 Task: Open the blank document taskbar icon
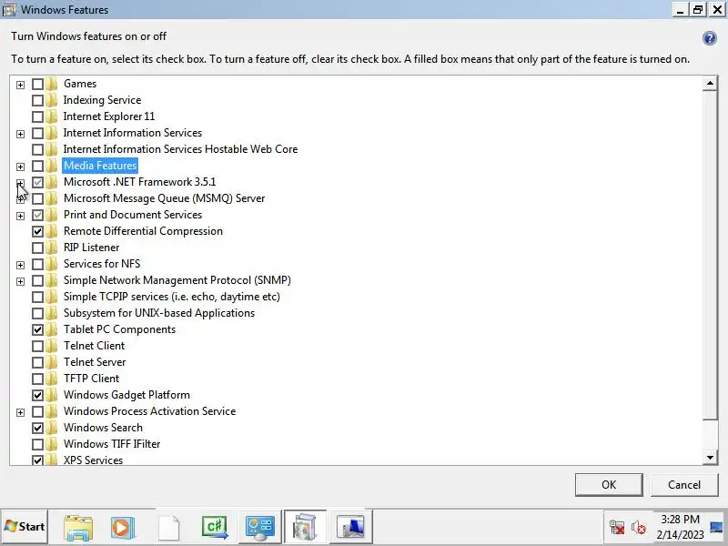168,528
